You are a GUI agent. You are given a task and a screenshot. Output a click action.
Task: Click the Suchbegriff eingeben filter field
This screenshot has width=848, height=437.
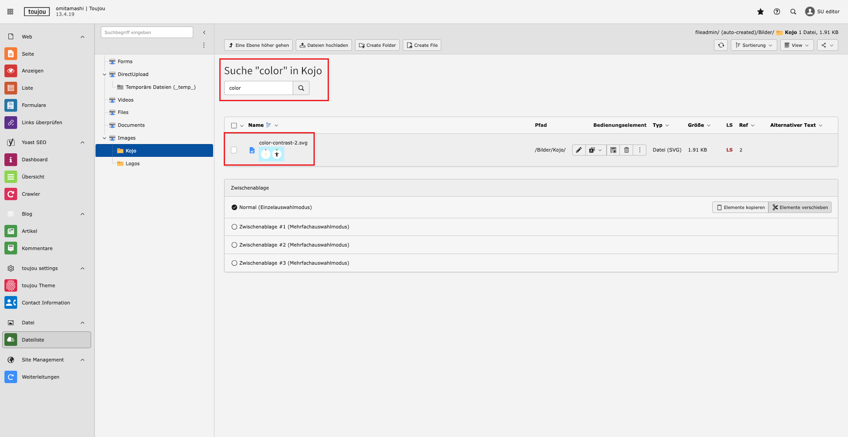click(x=147, y=32)
